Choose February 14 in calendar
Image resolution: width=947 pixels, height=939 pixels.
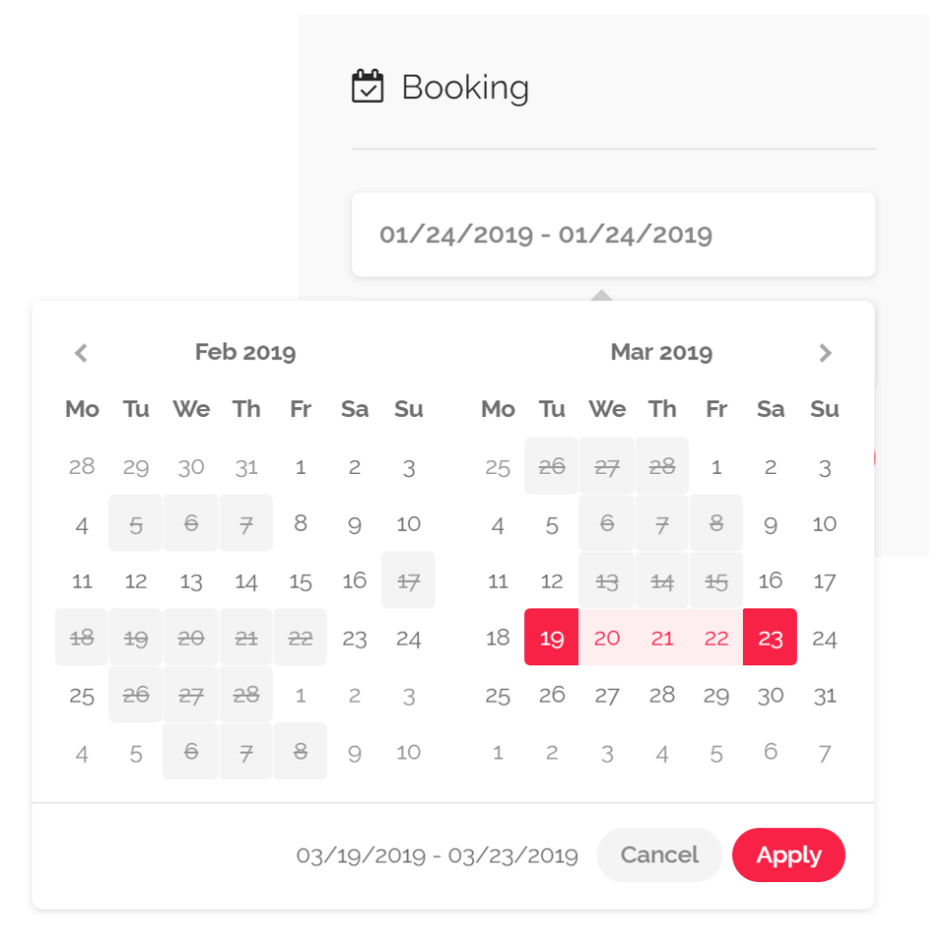pos(246,582)
